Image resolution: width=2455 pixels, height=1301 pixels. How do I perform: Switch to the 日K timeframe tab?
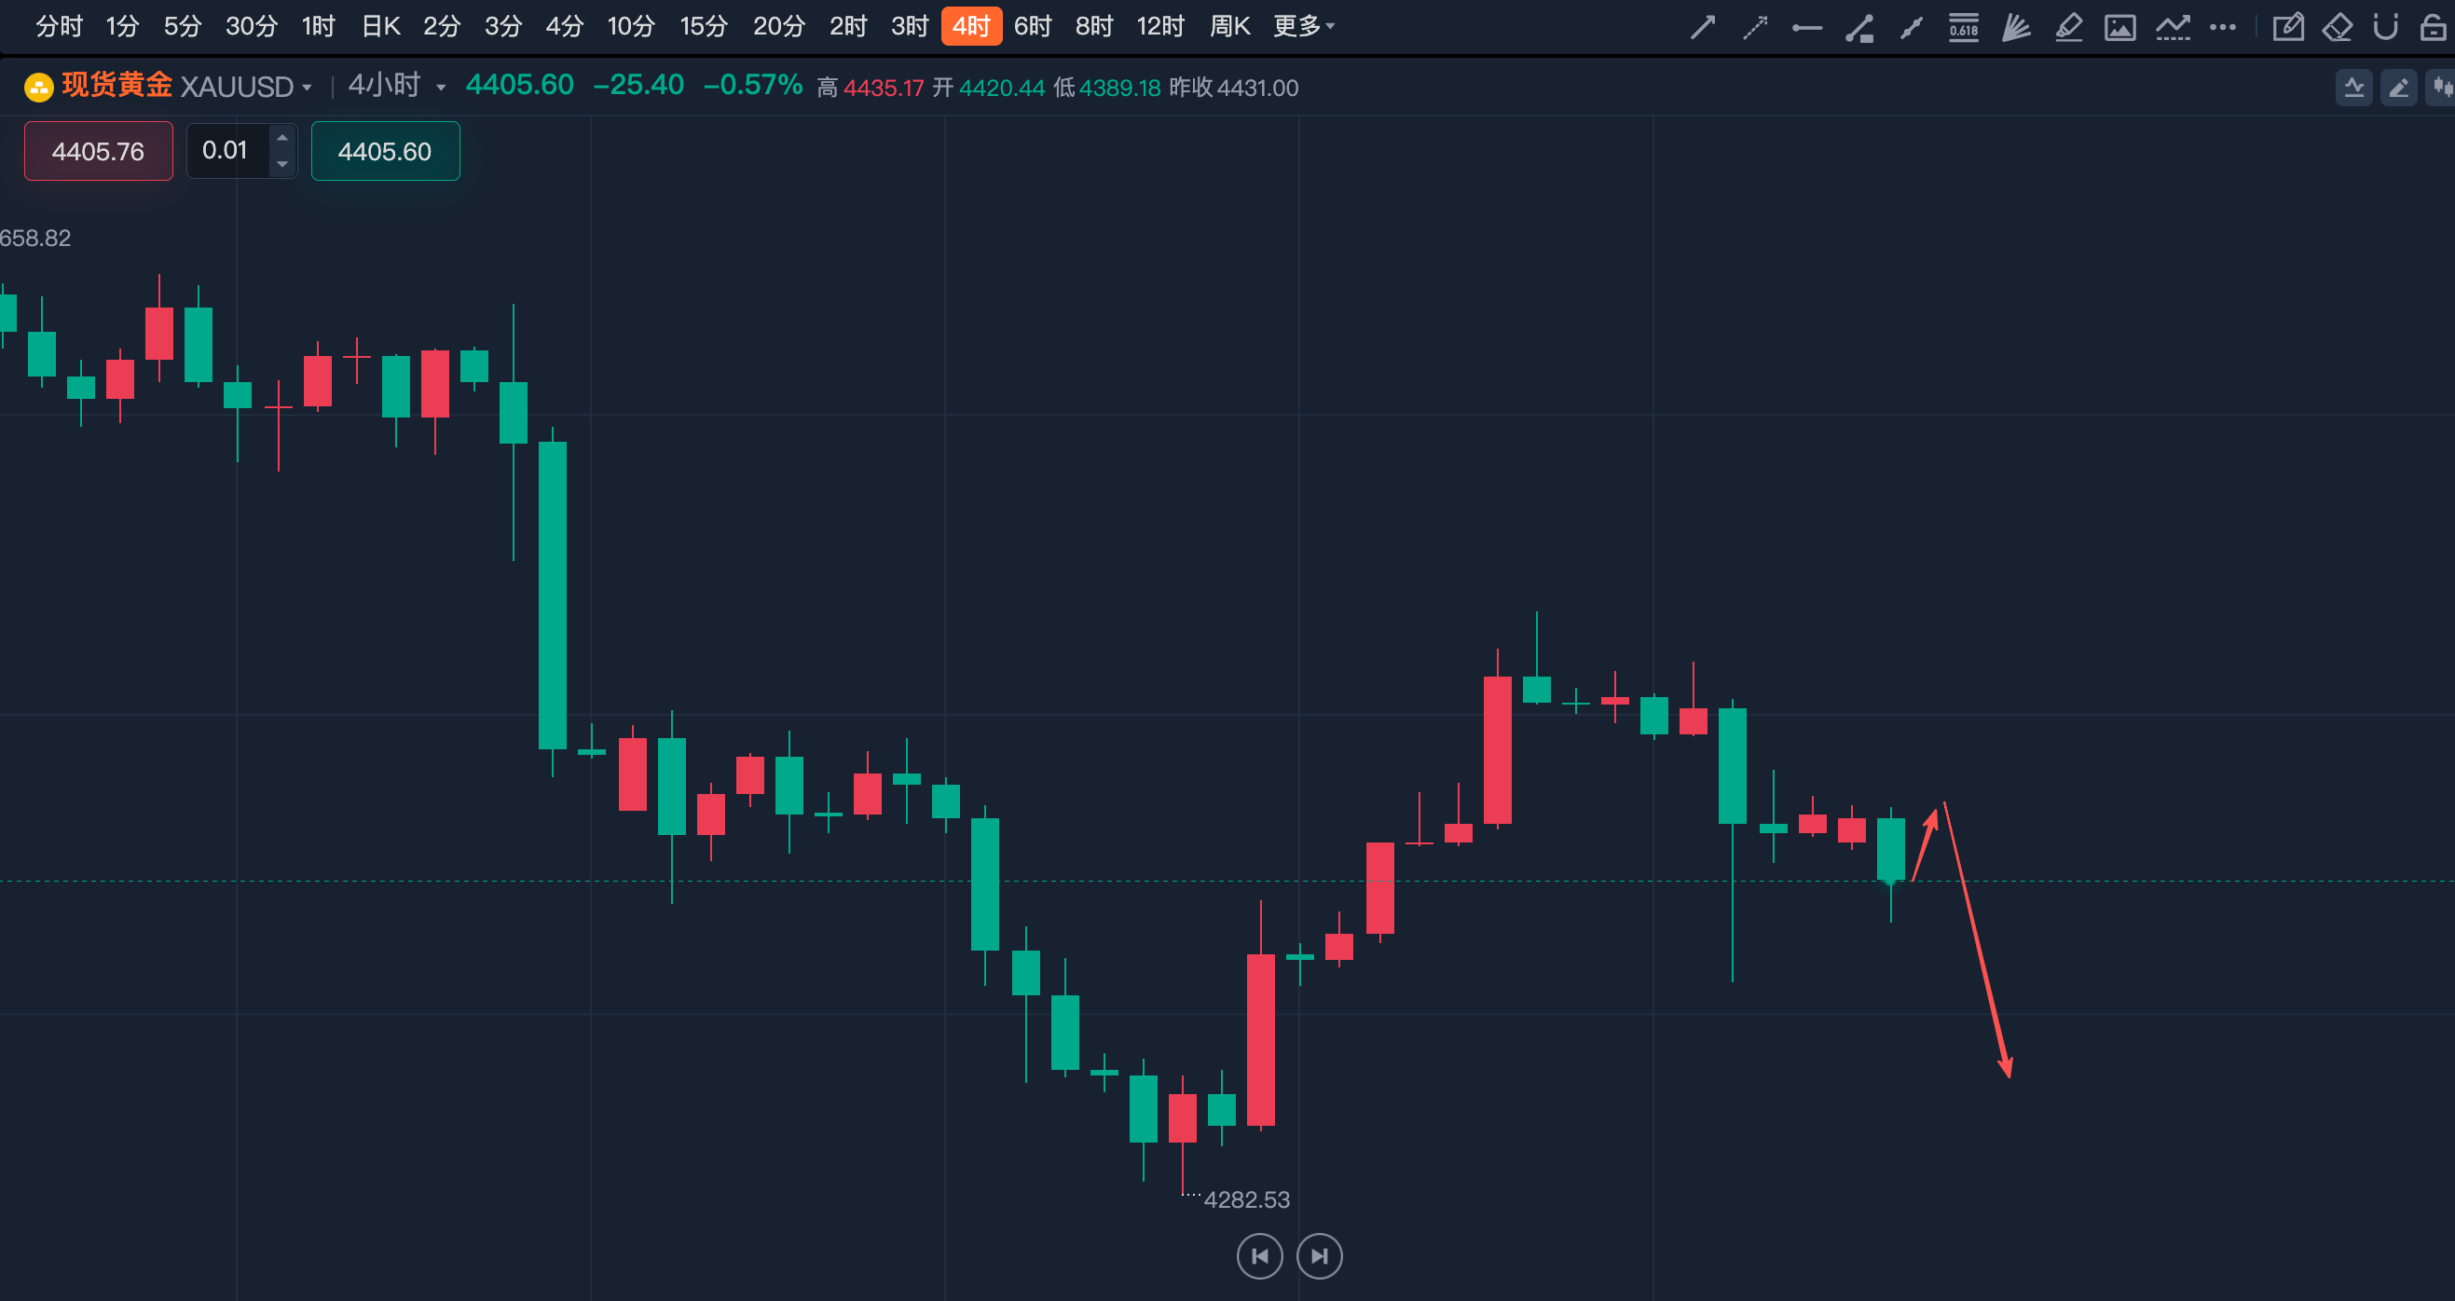pos(380,26)
